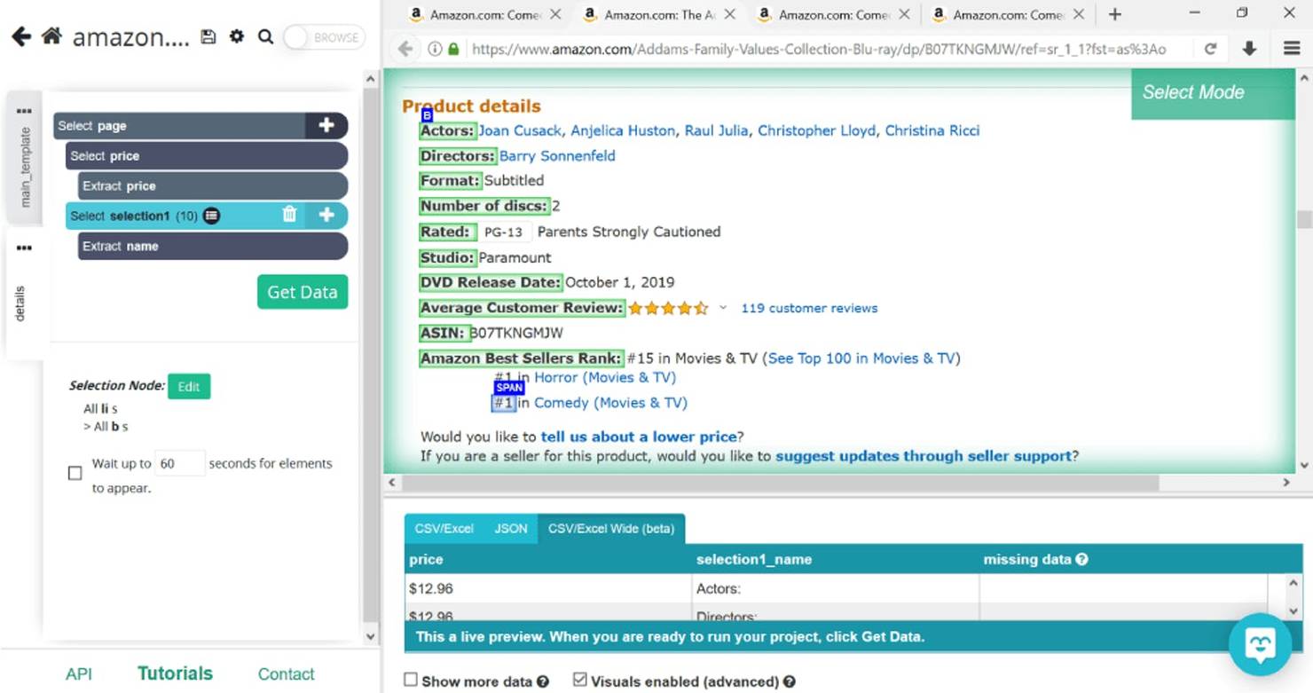Viewport: 1313px width, 693px height.
Task: Open 119 customer reviews link
Action: point(809,308)
